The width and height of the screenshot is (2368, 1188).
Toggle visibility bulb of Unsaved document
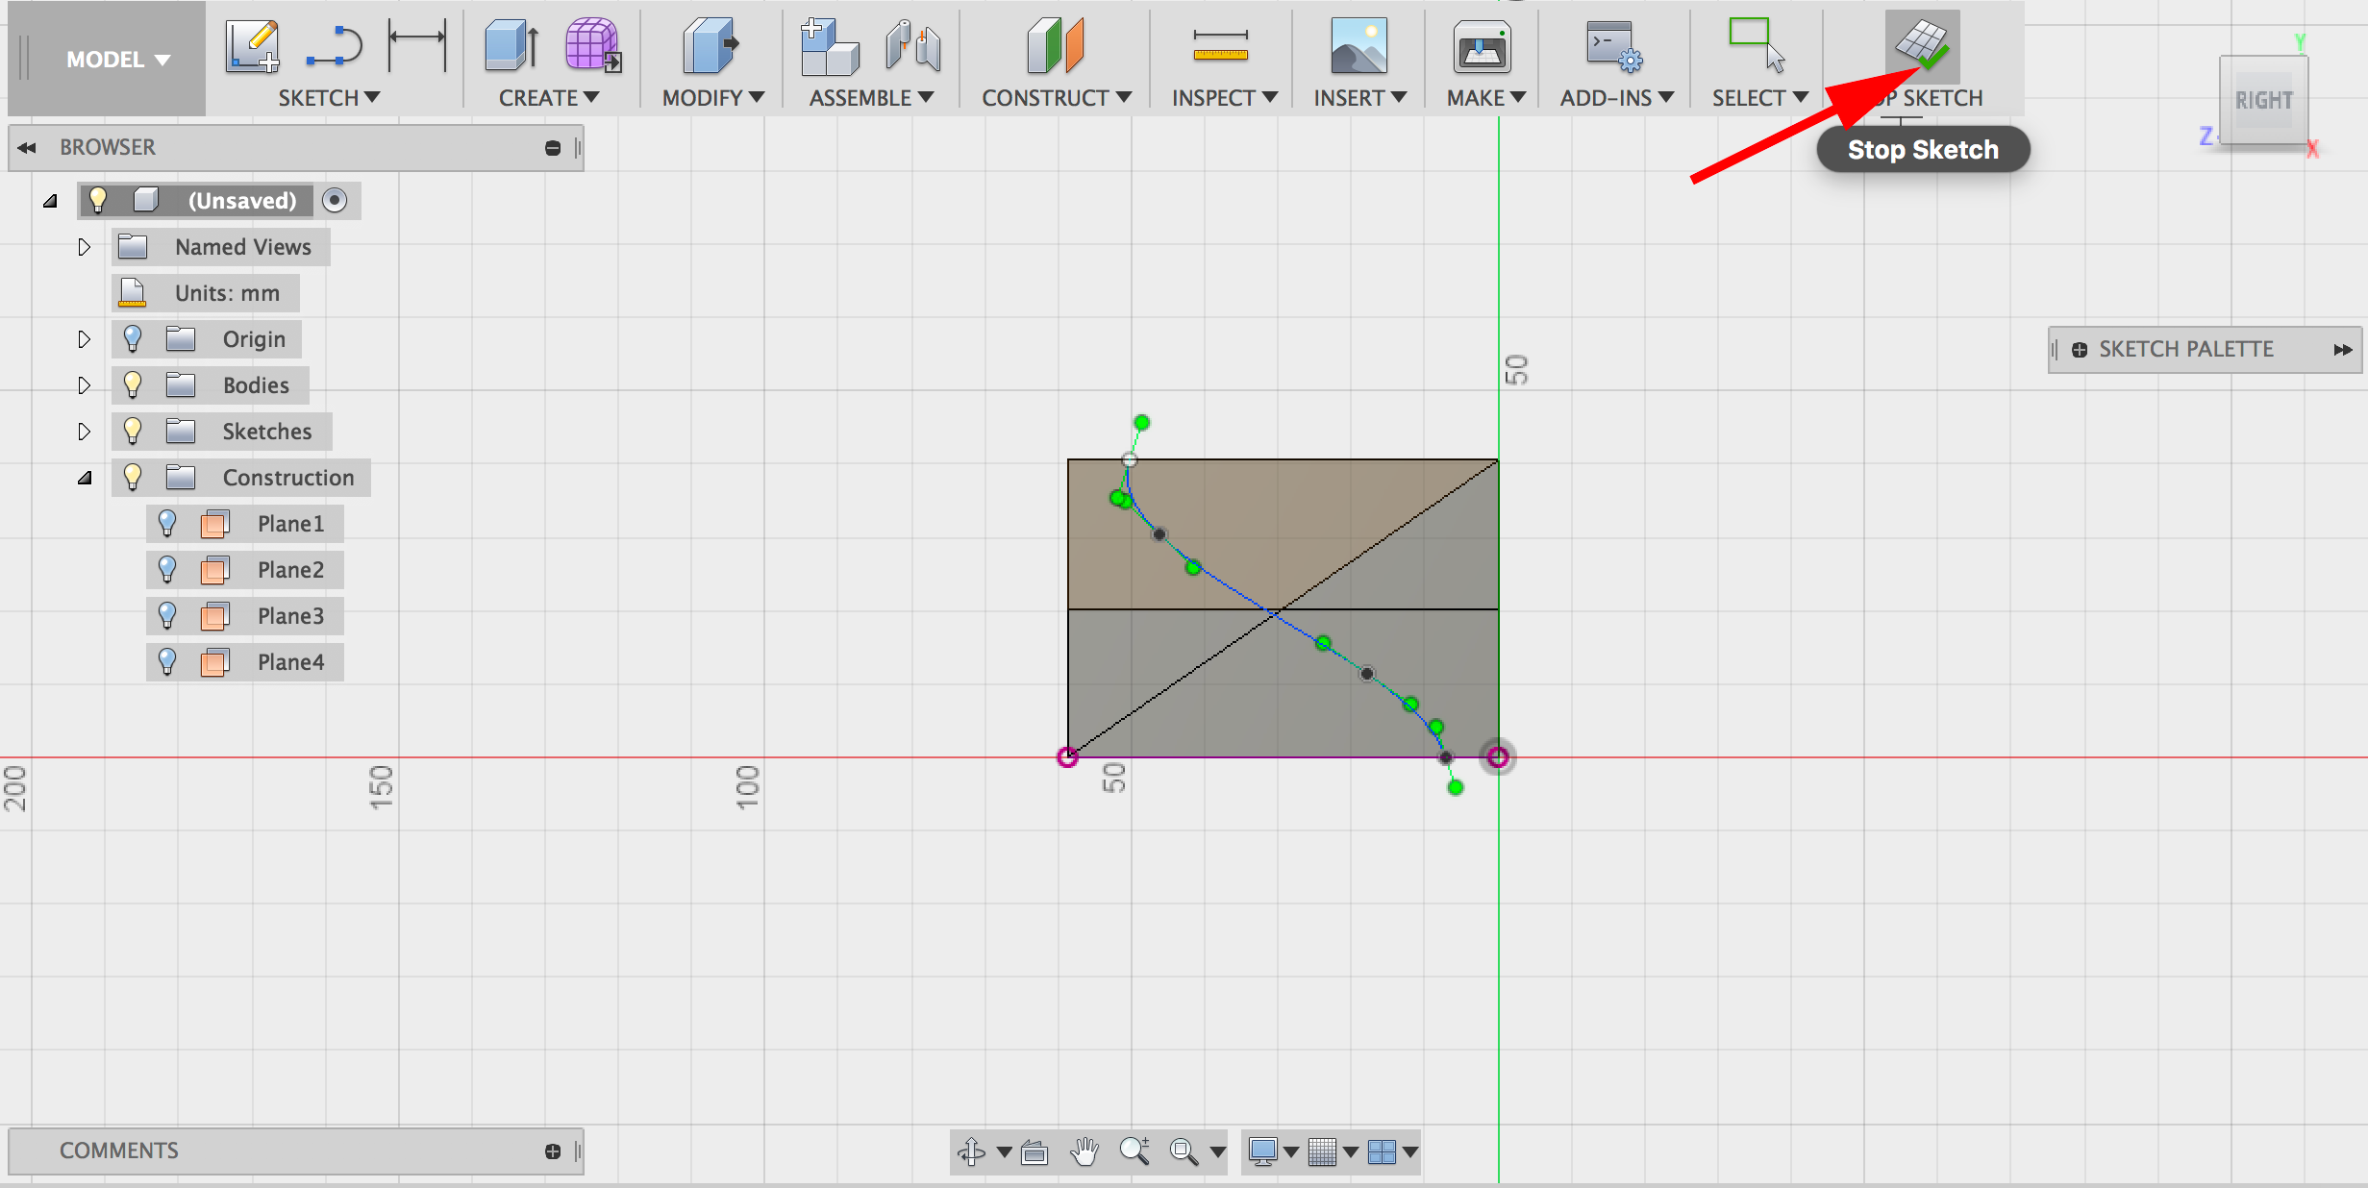click(x=97, y=200)
